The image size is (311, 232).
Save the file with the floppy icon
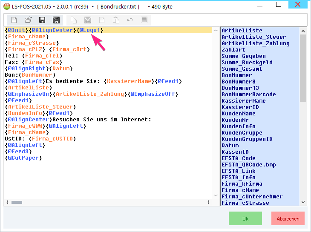[x=42, y=20]
